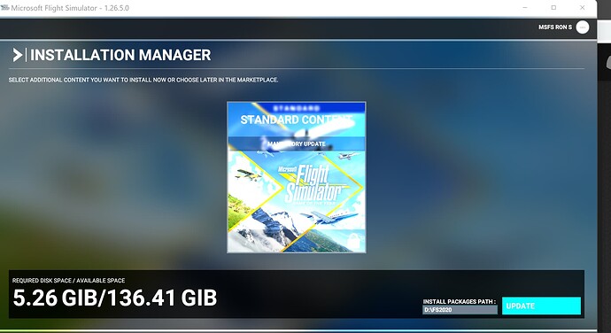Viewport: 611px width, 333px height.
Task: Click the Installation Manager arrow icon
Action: point(17,55)
